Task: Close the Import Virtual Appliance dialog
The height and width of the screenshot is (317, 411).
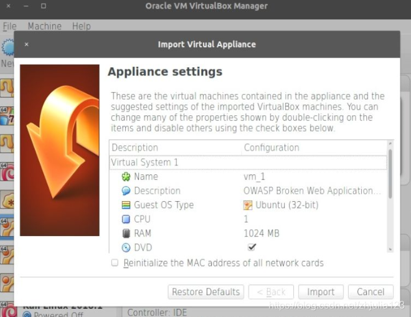Action: click(27, 44)
